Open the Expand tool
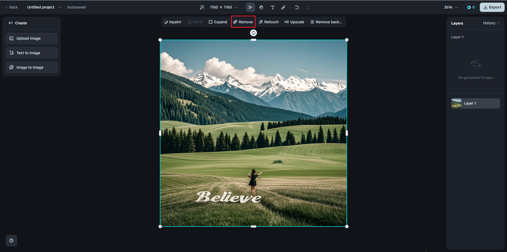This screenshot has width=507, height=252. click(x=218, y=22)
